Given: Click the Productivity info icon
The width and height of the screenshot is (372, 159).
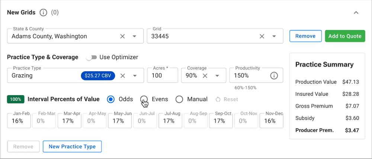Looking at the screenshot, I should pyautogui.click(x=274, y=76).
